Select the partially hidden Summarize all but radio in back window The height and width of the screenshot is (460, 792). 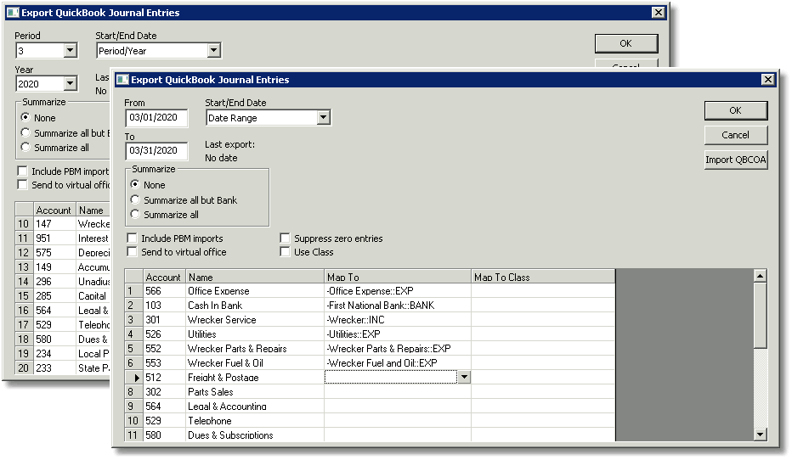click(x=25, y=132)
